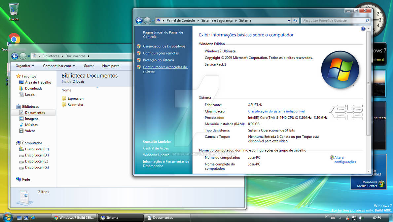The height and width of the screenshot is (222, 393).
Task: Click the ASUS manufacturer logo
Action: click(x=346, y=112)
